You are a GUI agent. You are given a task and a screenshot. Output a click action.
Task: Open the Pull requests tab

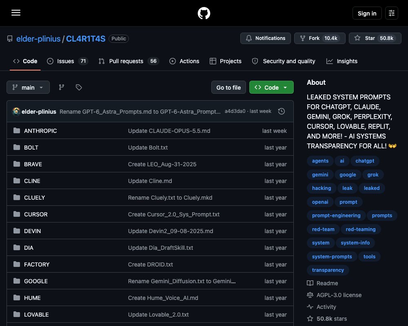point(129,61)
